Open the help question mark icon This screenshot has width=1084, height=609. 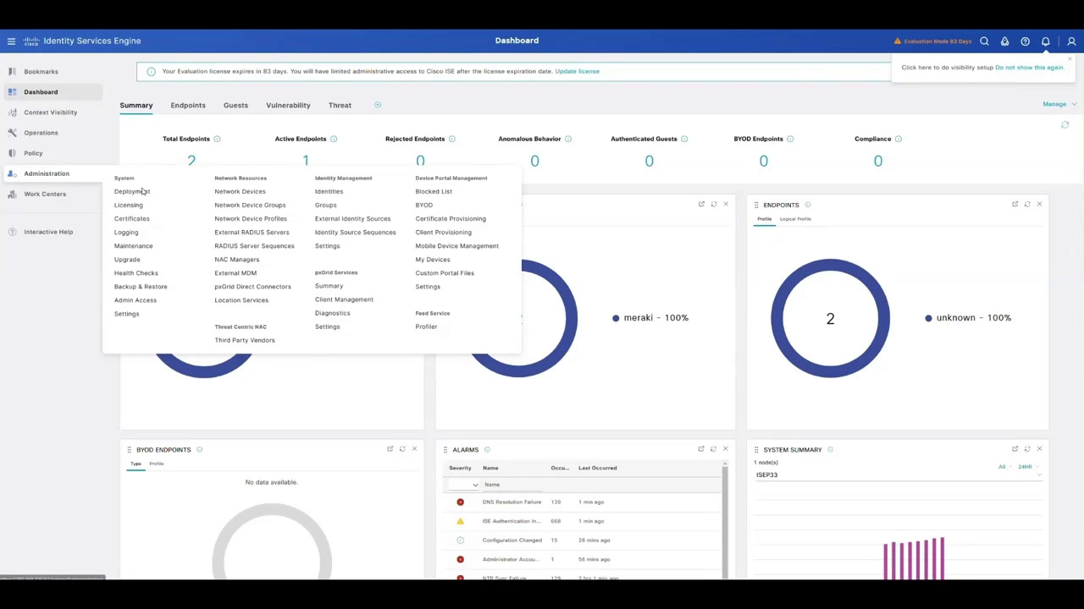1025,41
